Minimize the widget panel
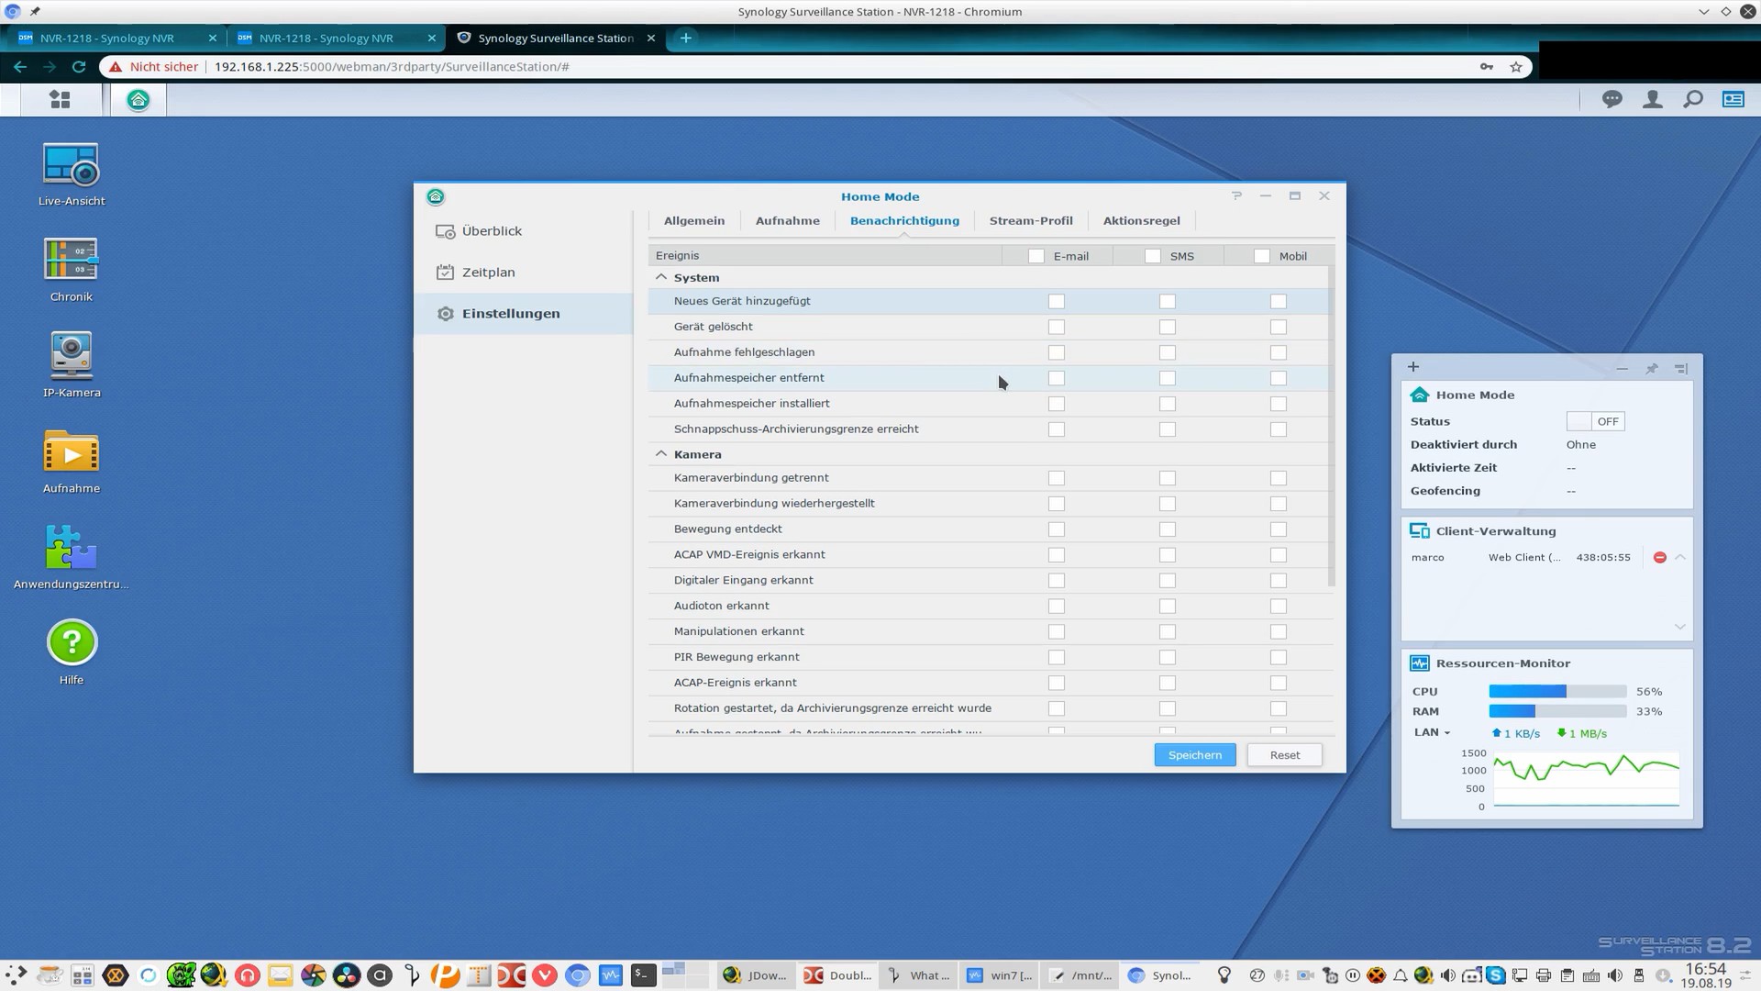 pyautogui.click(x=1622, y=368)
